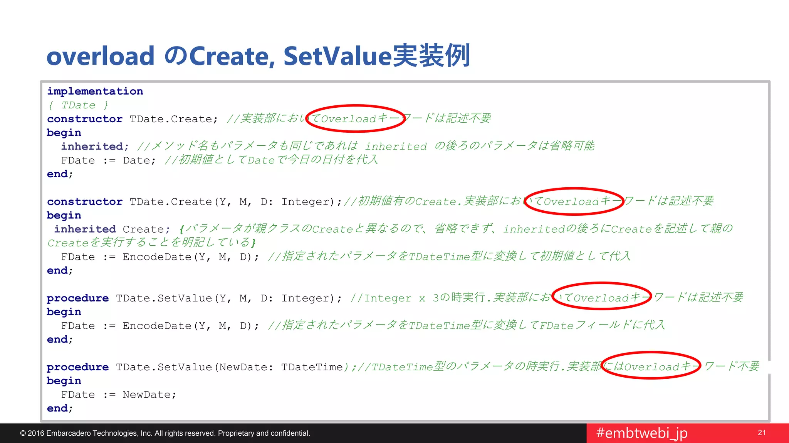The image size is (789, 443).
Task: Click the fourth red circled Overload annotation
Action: click(650, 365)
